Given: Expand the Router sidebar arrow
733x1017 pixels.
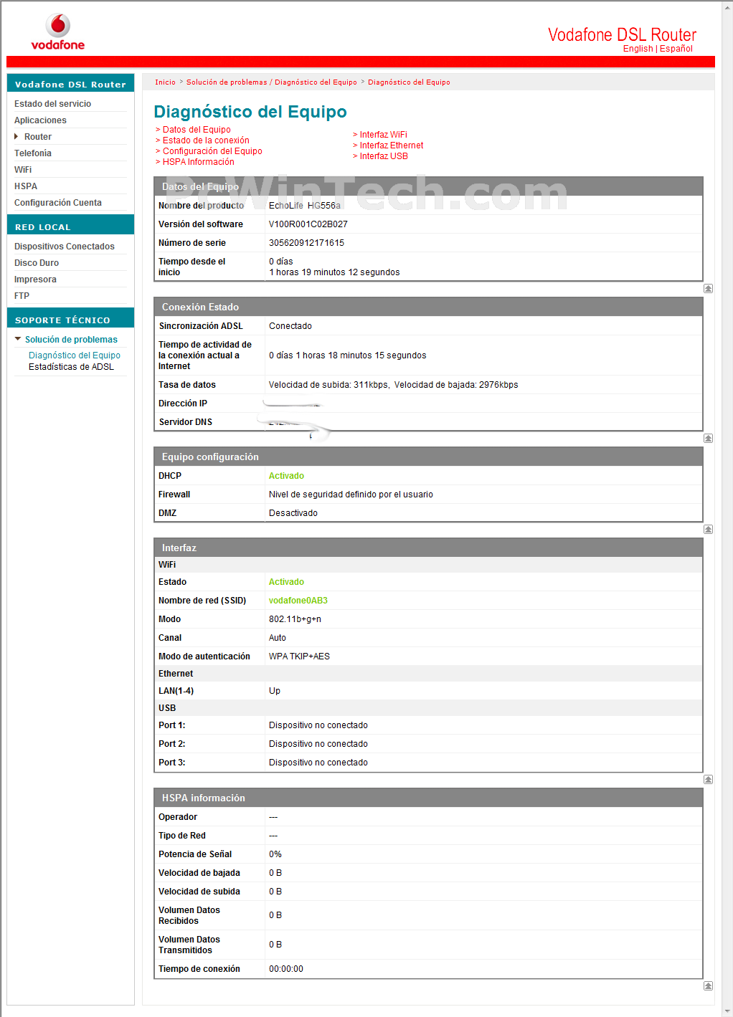Looking at the screenshot, I should (16, 137).
